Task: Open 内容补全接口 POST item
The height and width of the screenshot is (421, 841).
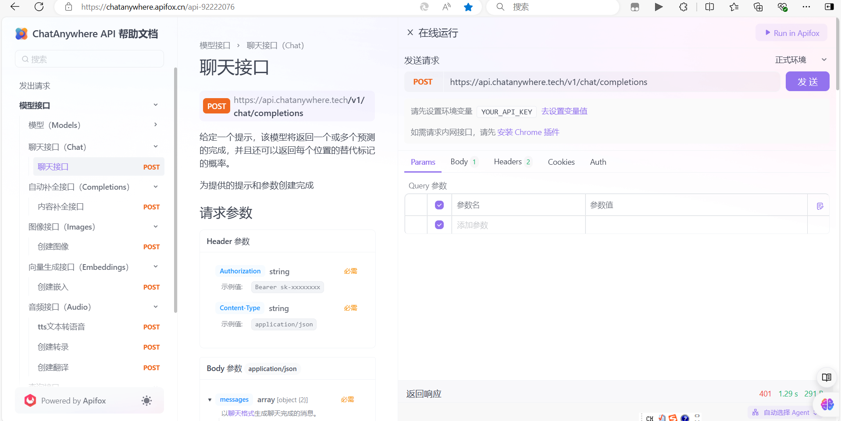Action: pyautogui.click(x=99, y=207)
